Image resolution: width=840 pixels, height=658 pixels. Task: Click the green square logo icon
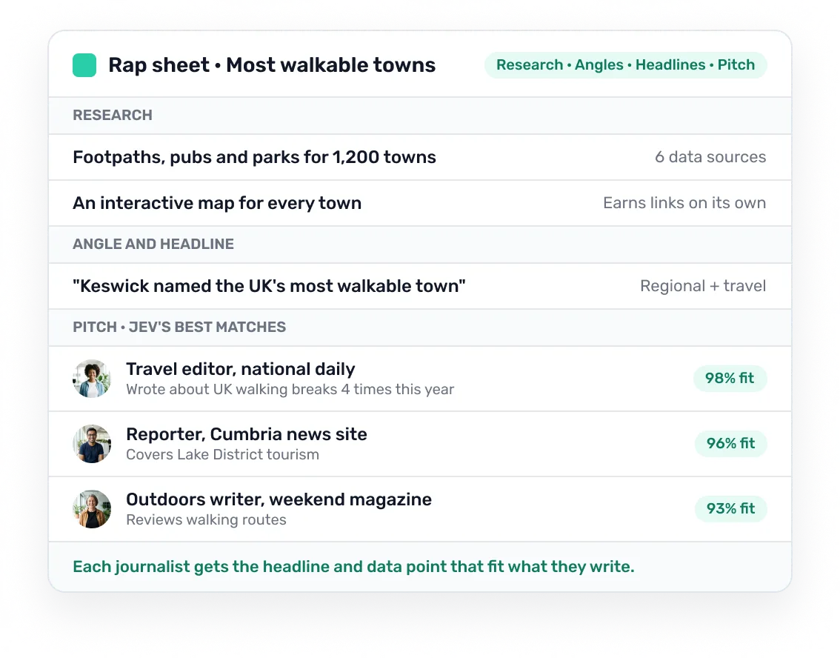(84, 65)
